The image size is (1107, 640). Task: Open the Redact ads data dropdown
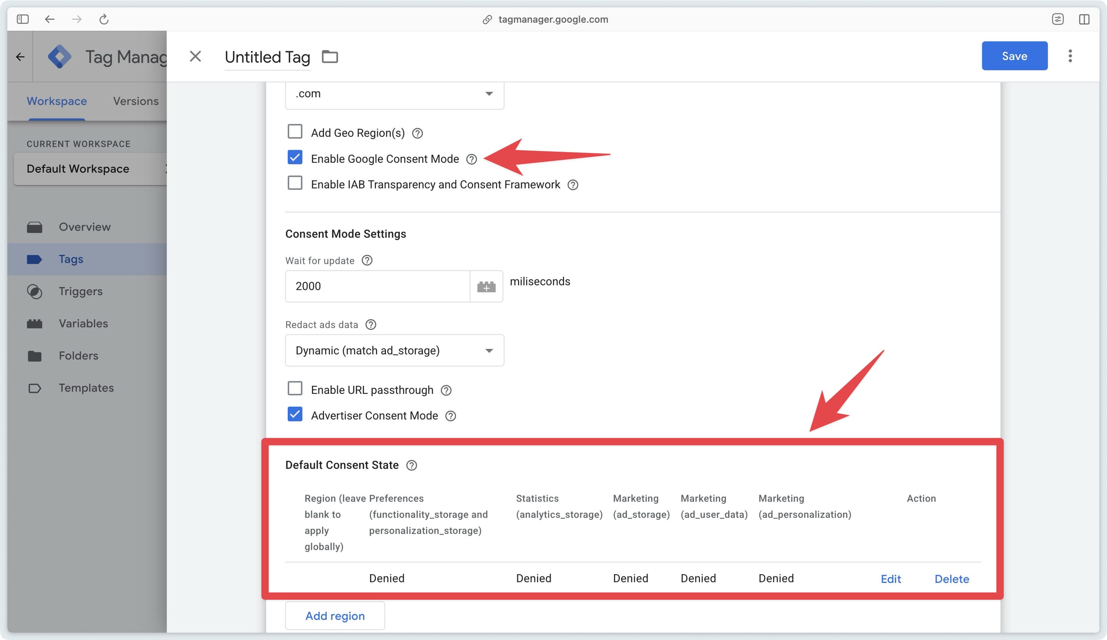pos(394,350)
